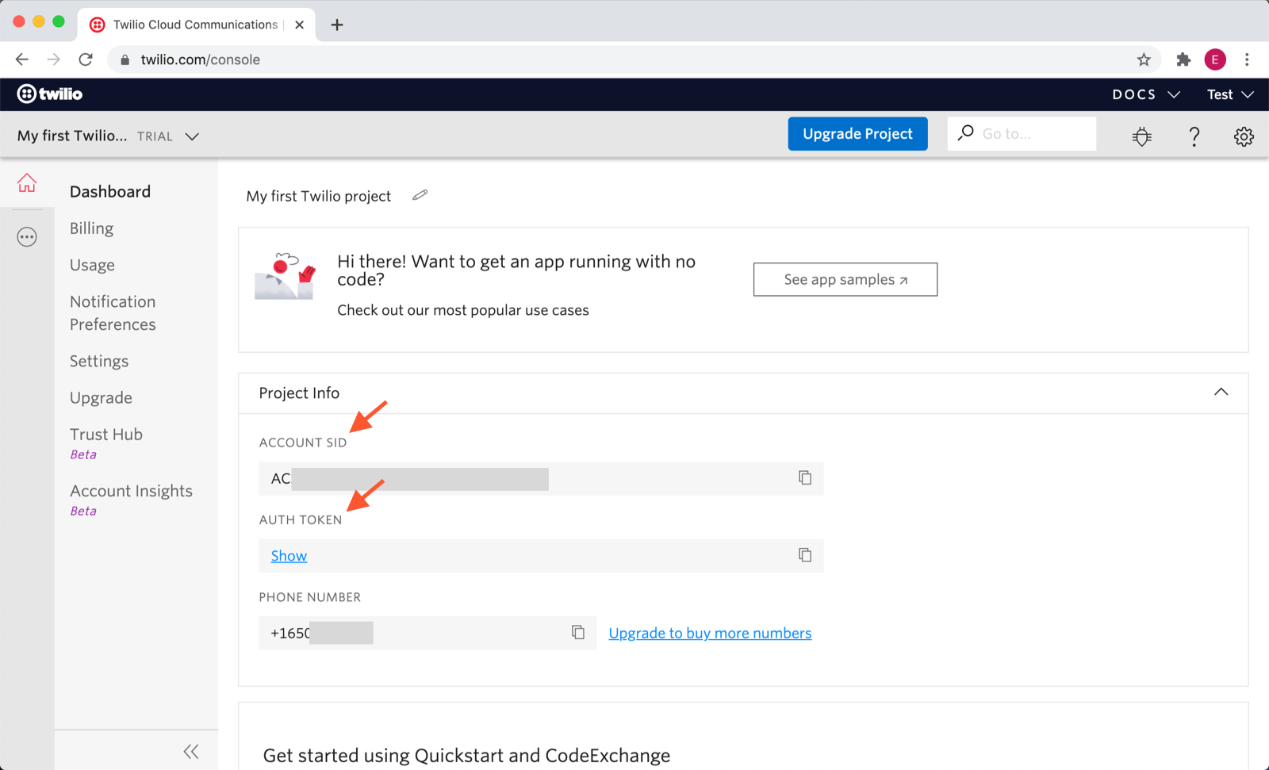The width and height of the screenshot is (1269, 770).
Task: Show the hidden auth token
Action: tap(289, 556)
